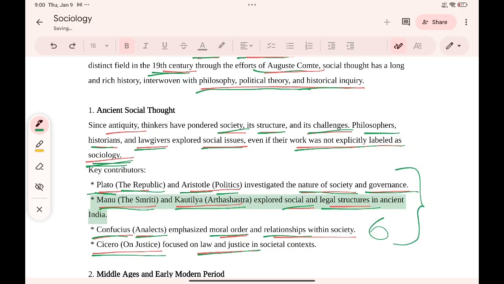Tap the heading Ancient Social Thought
Viewport: 504px width, 284px height.
(136, 110)
